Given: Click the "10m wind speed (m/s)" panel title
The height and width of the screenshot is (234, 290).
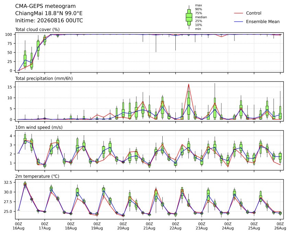Looking at the screenshot, I should pyautogui.click(x=39, y=127).
